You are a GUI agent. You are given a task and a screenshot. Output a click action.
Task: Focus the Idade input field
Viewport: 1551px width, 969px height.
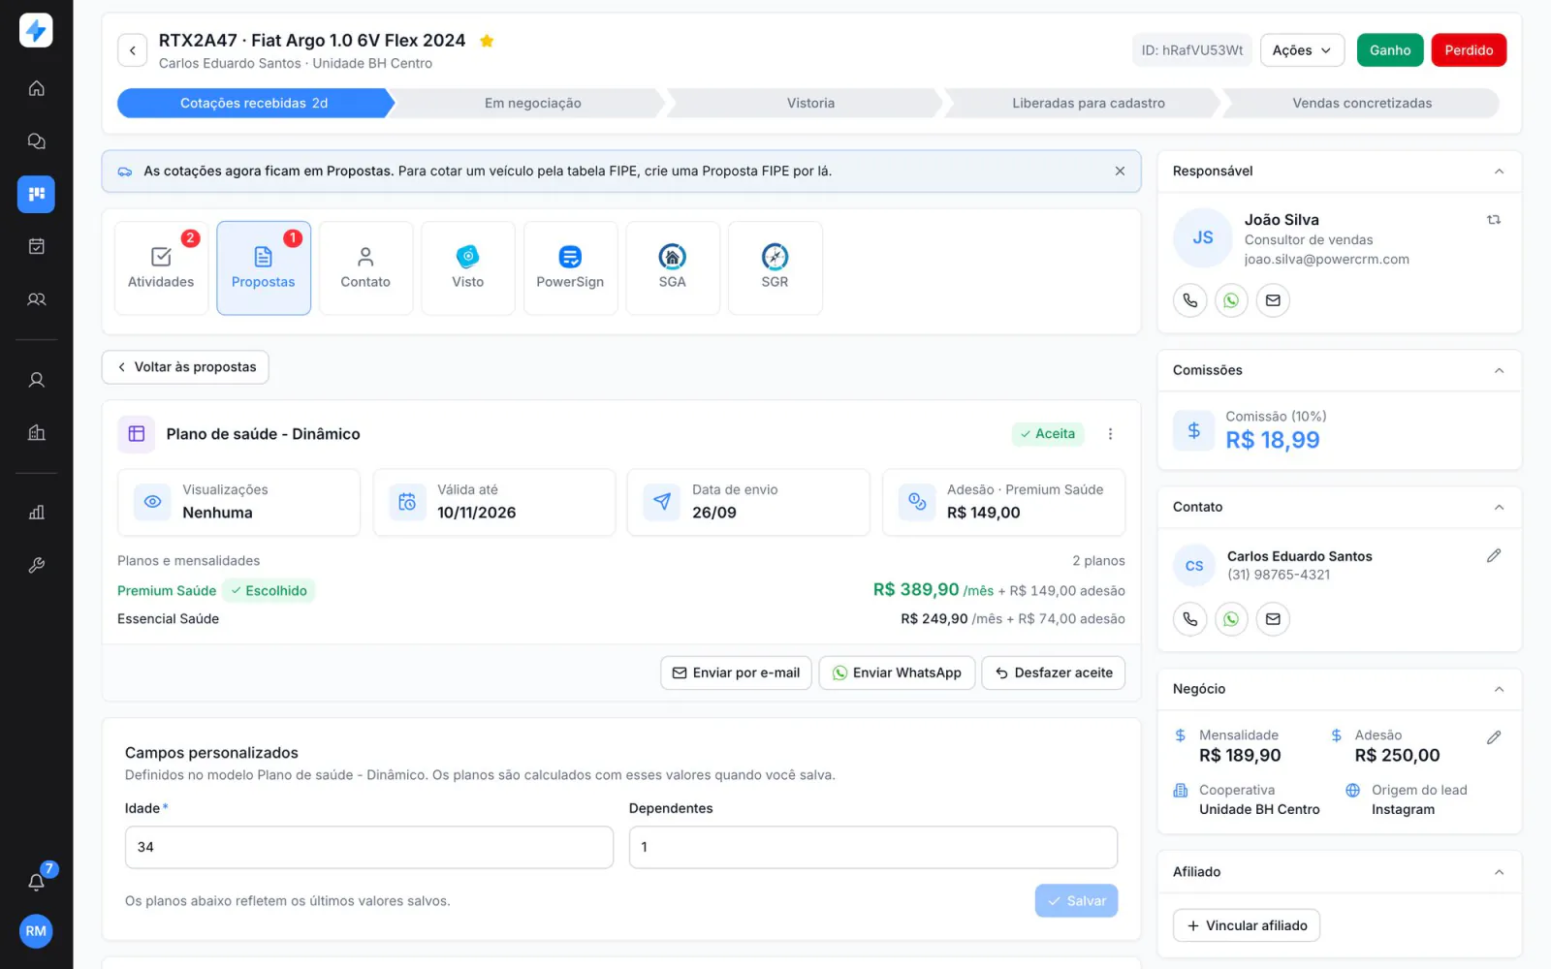click(x=369, y=847)
